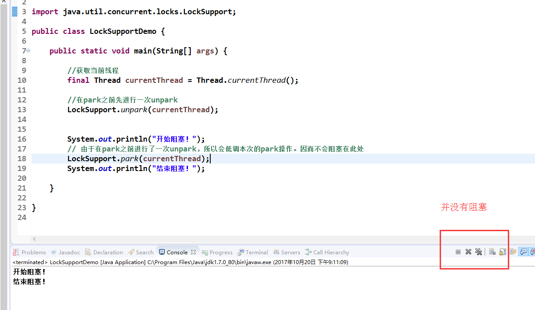Click line number 14 in the gutter
Image resolution: width=535 pixels, height=310 pixels.
click(22, 119)
